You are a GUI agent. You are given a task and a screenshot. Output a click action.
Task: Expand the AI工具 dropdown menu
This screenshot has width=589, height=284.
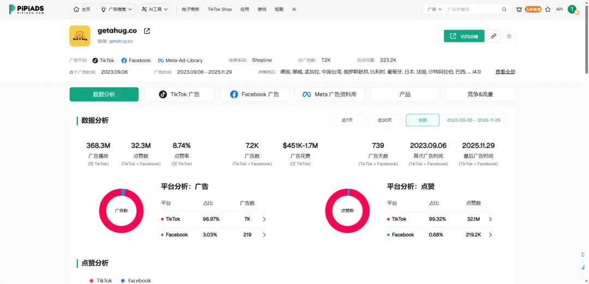pos(155,9)
